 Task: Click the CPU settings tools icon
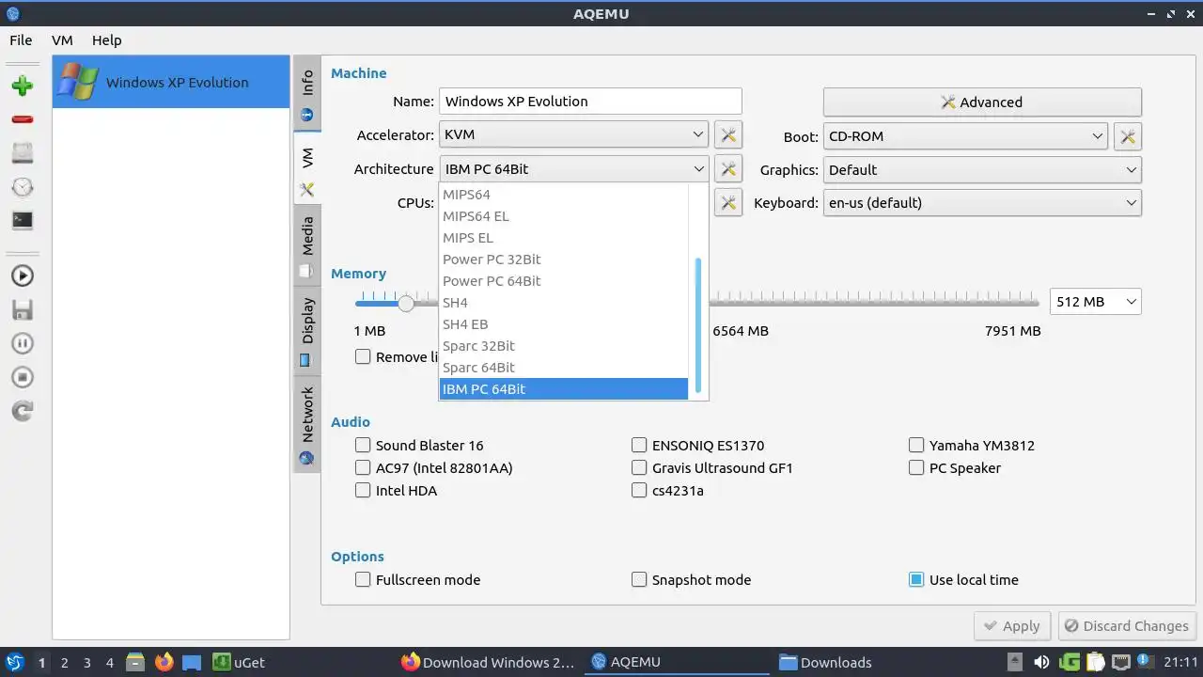pyautogui.click(x=727, y=202)
